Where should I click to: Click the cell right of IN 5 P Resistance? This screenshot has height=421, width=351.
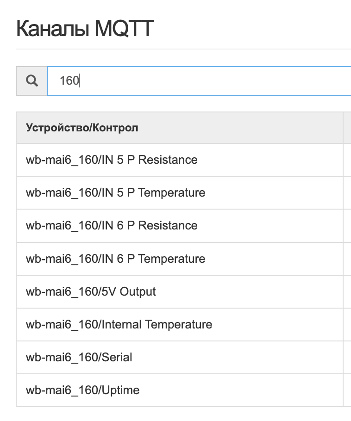point(347,160)
